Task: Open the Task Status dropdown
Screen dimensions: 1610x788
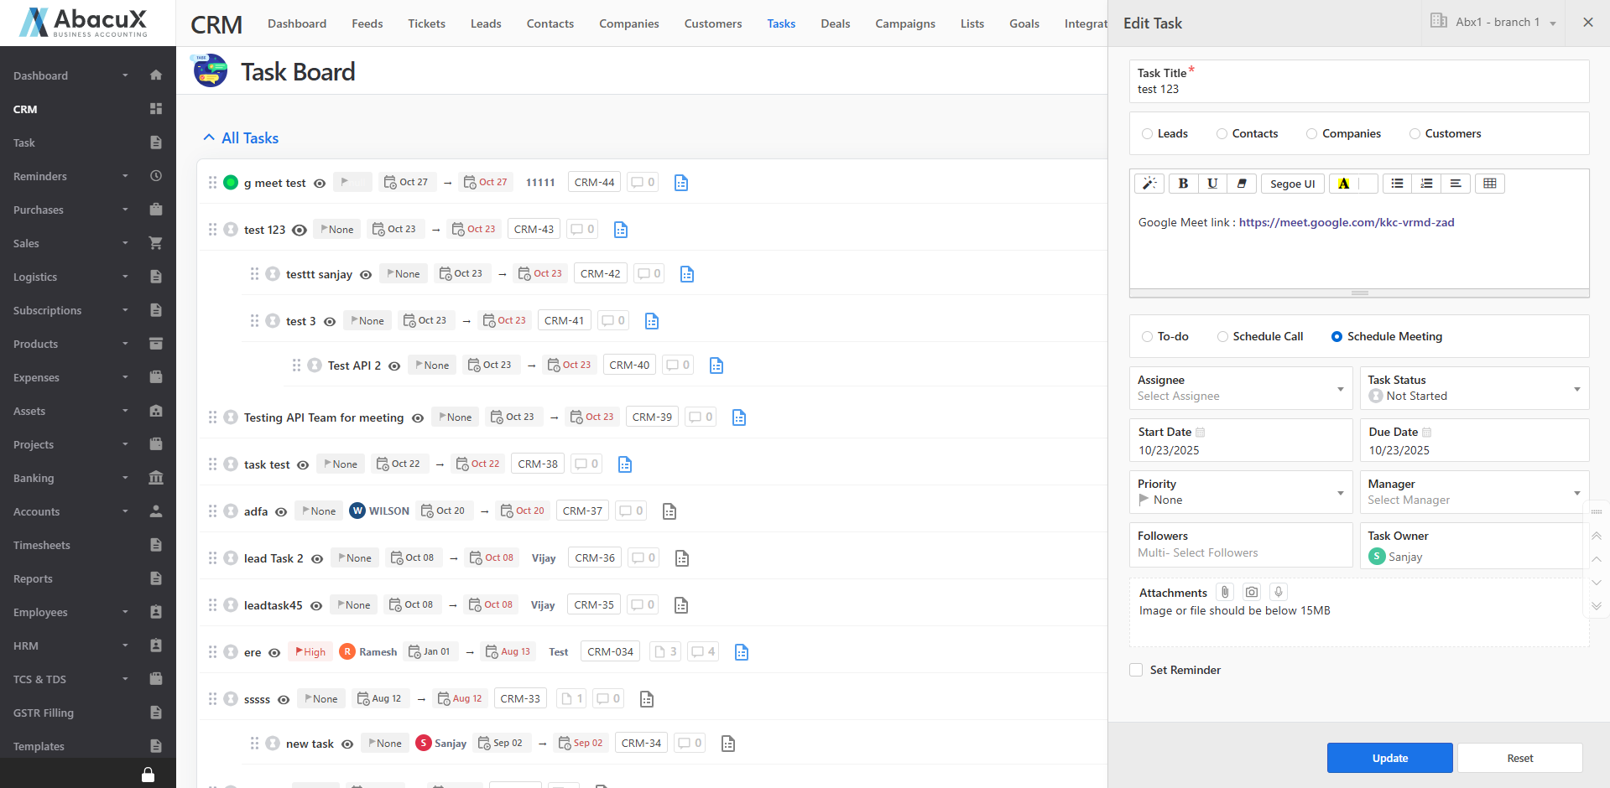Action: pyautogui.click(x=1474, y=388)
